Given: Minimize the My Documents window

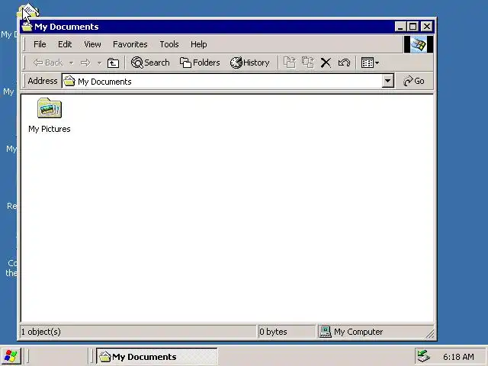Looking at the screenshot, I should click(400, 27).
